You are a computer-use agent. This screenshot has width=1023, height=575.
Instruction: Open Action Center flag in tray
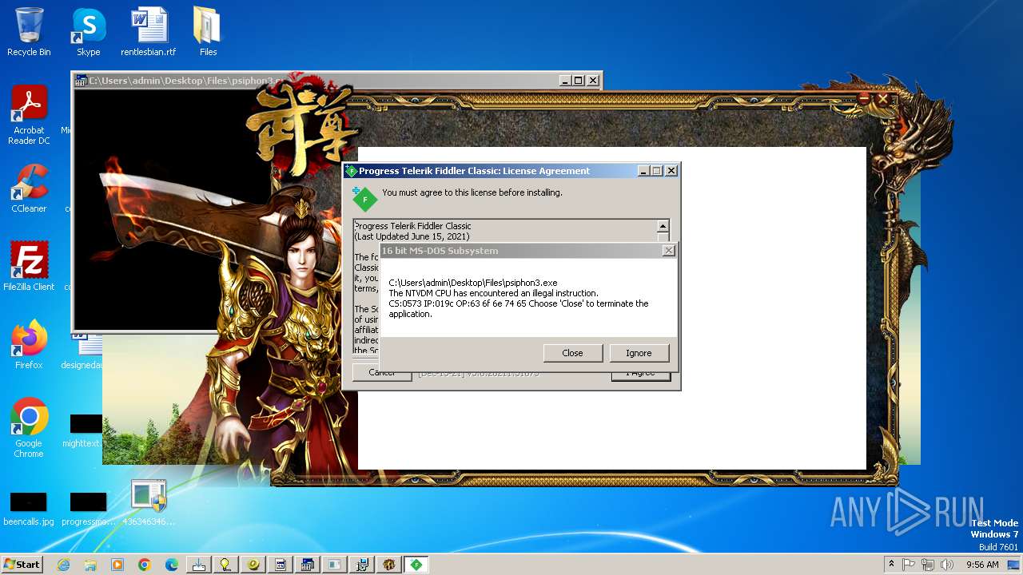(909, 565)
